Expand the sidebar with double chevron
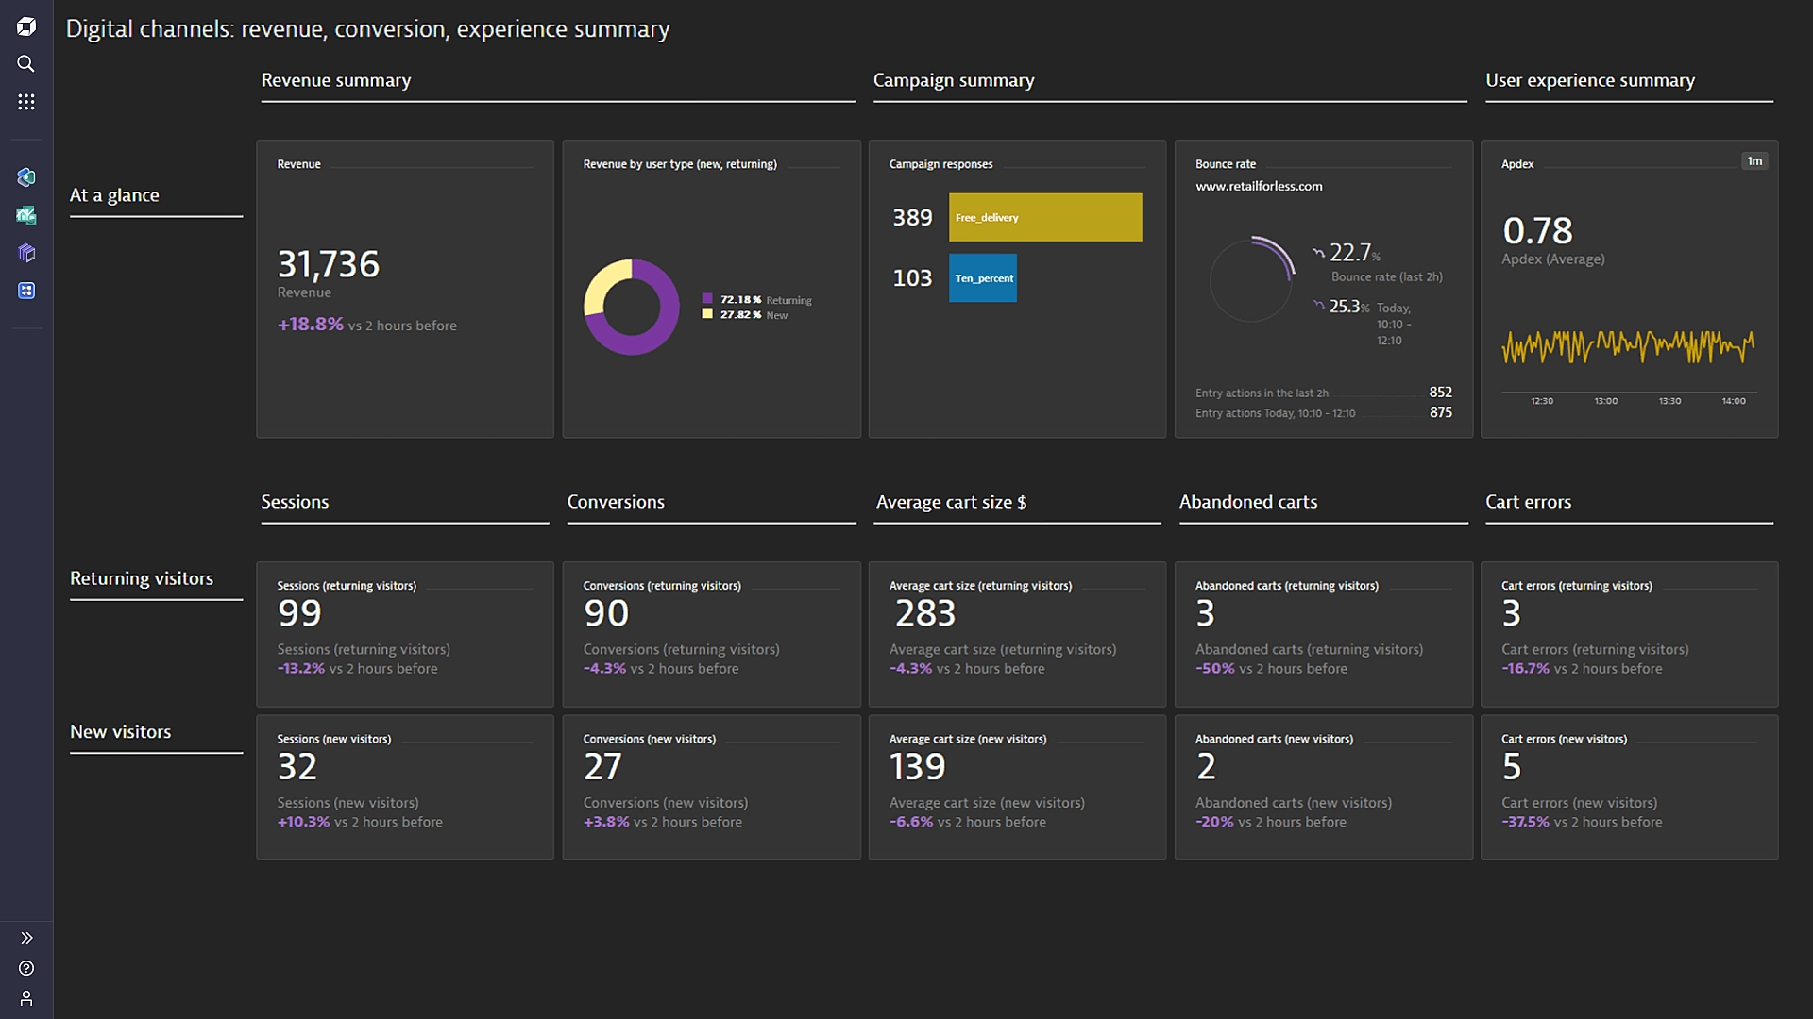 (x=26, y=938)
